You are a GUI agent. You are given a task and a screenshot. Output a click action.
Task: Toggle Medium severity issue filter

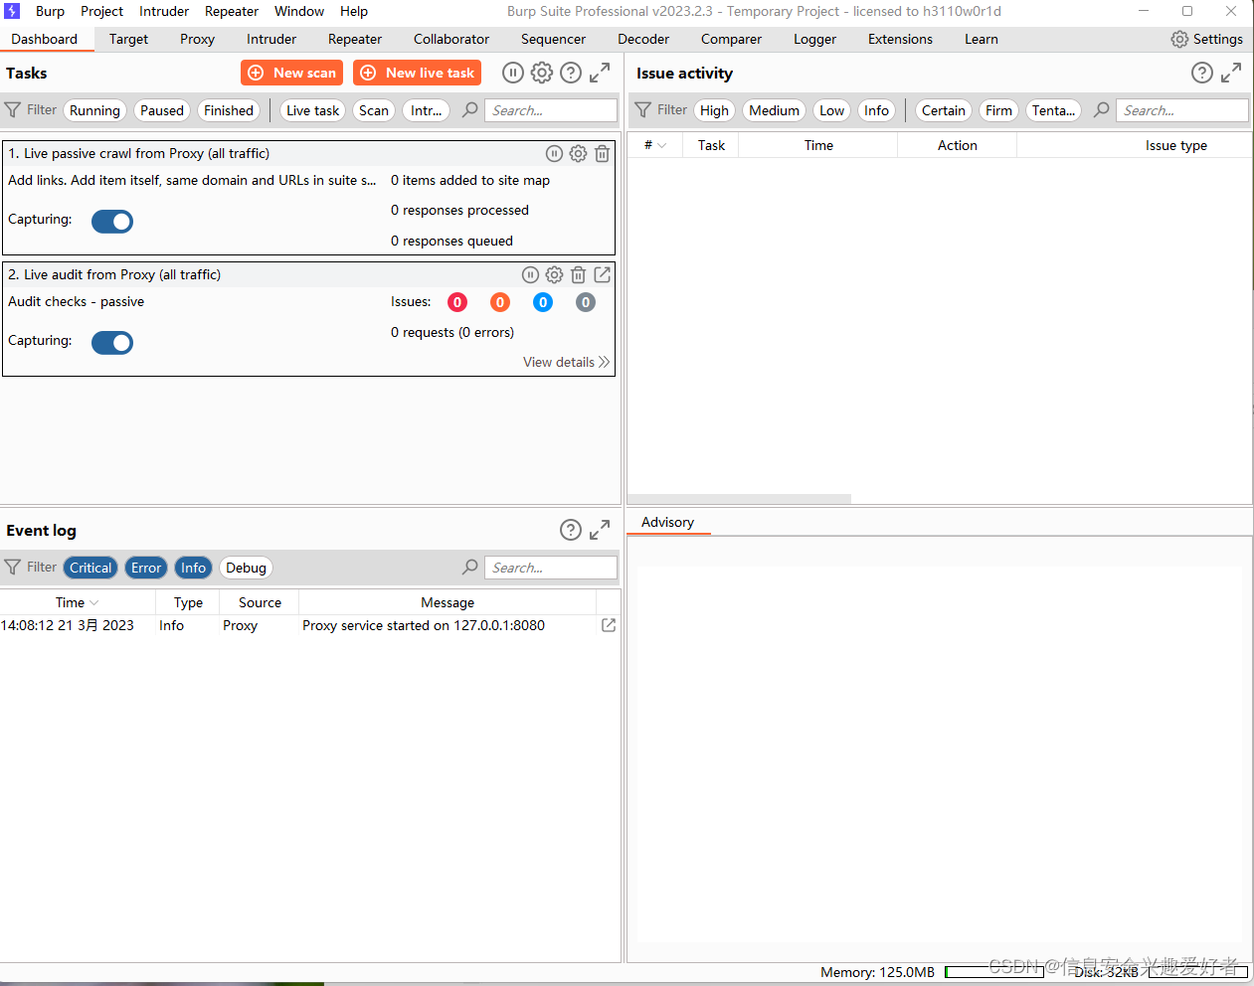tap(774, 110)
